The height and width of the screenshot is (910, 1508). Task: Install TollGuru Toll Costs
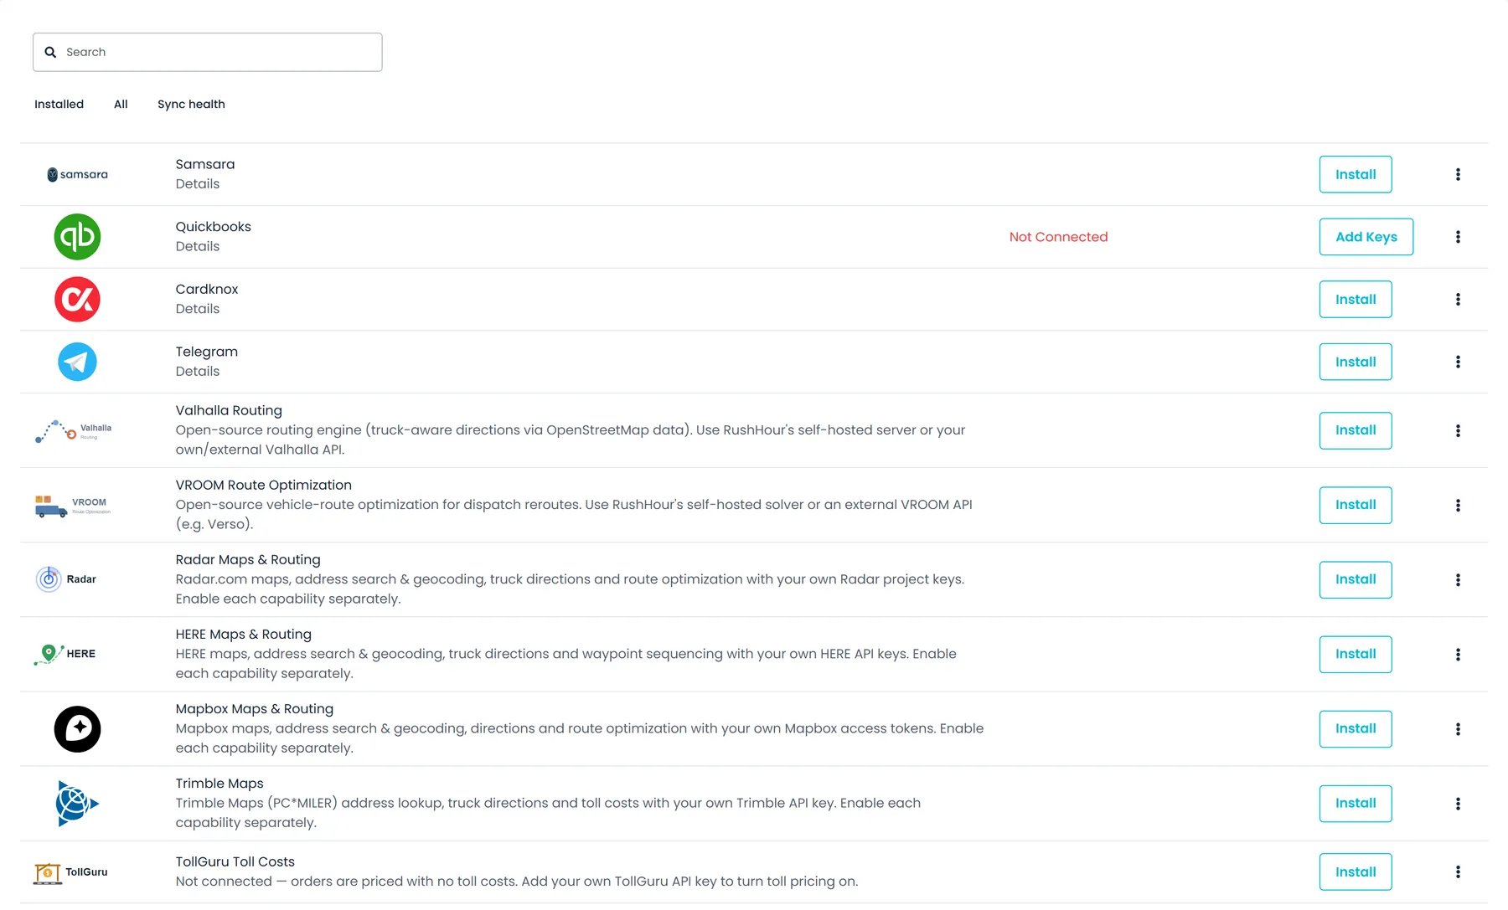[1356, 871]
